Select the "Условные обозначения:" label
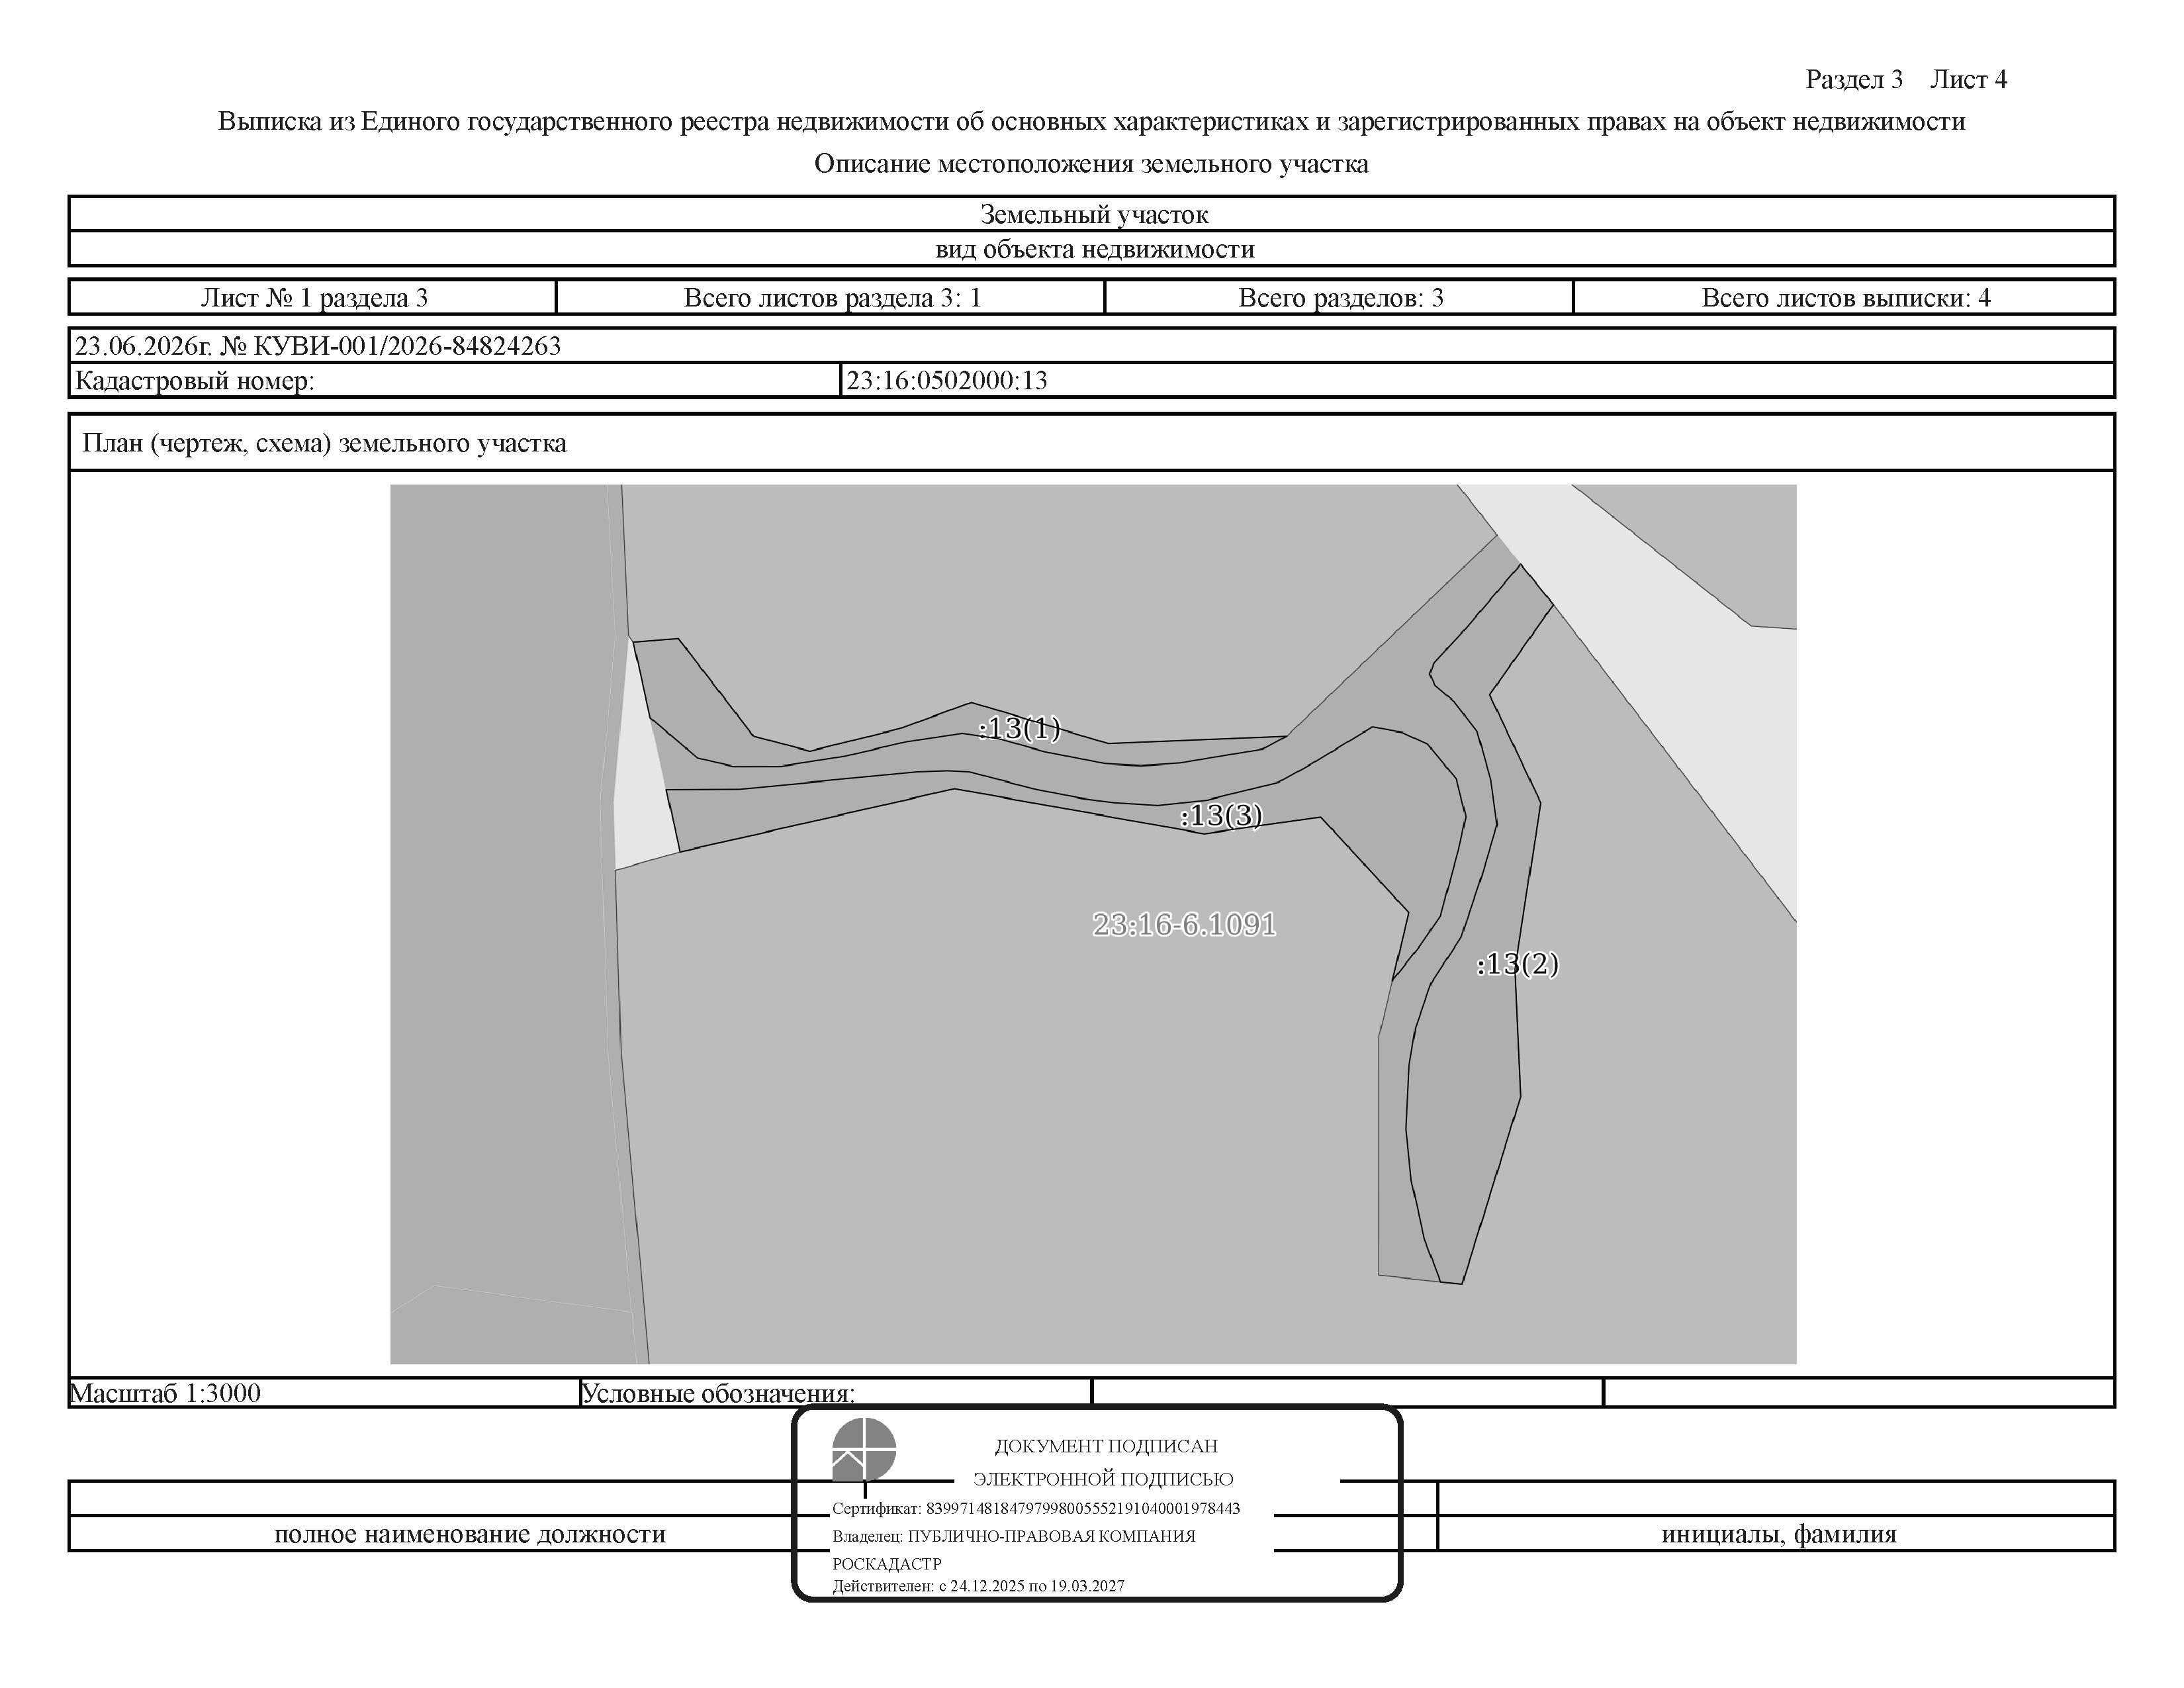2184x1688 pixels. point(718,1393)
